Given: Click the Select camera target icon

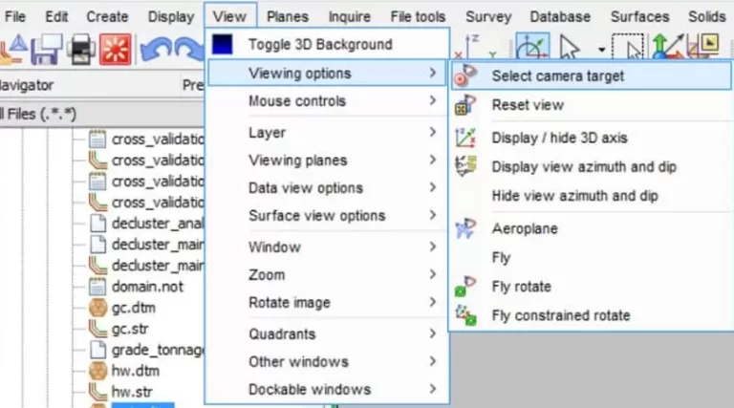Looking at the screenshot, I should [465, 76].
